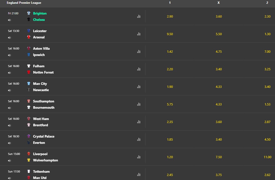Open stats icon for Liverpool vs Wolverhampton

[139, 157]
